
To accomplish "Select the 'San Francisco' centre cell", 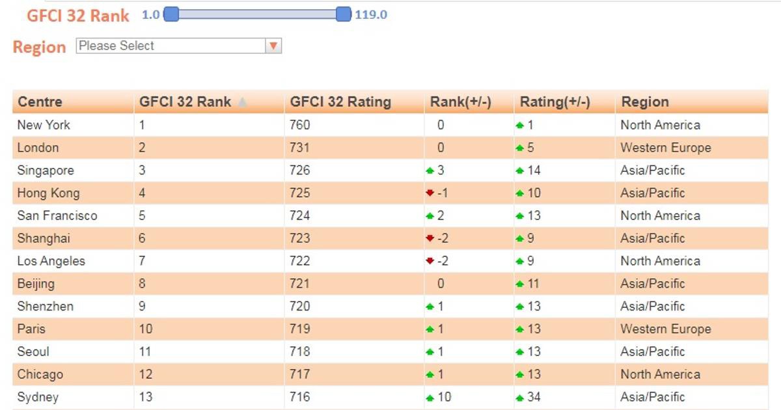I will (73, 215).
